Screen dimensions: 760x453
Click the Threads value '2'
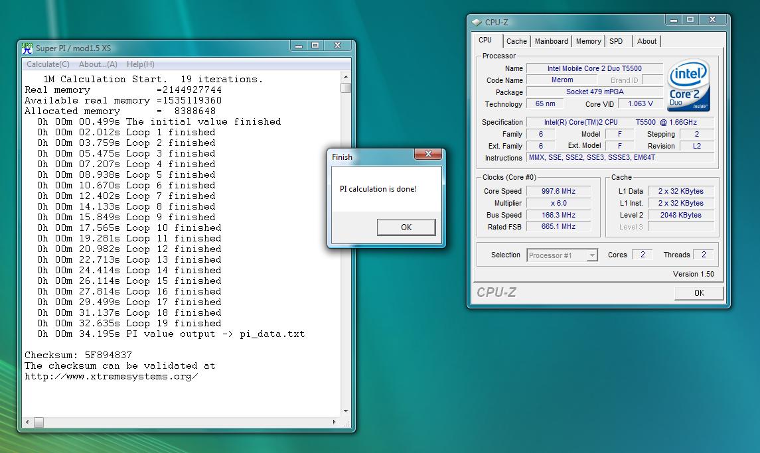(x=704, y=255)
